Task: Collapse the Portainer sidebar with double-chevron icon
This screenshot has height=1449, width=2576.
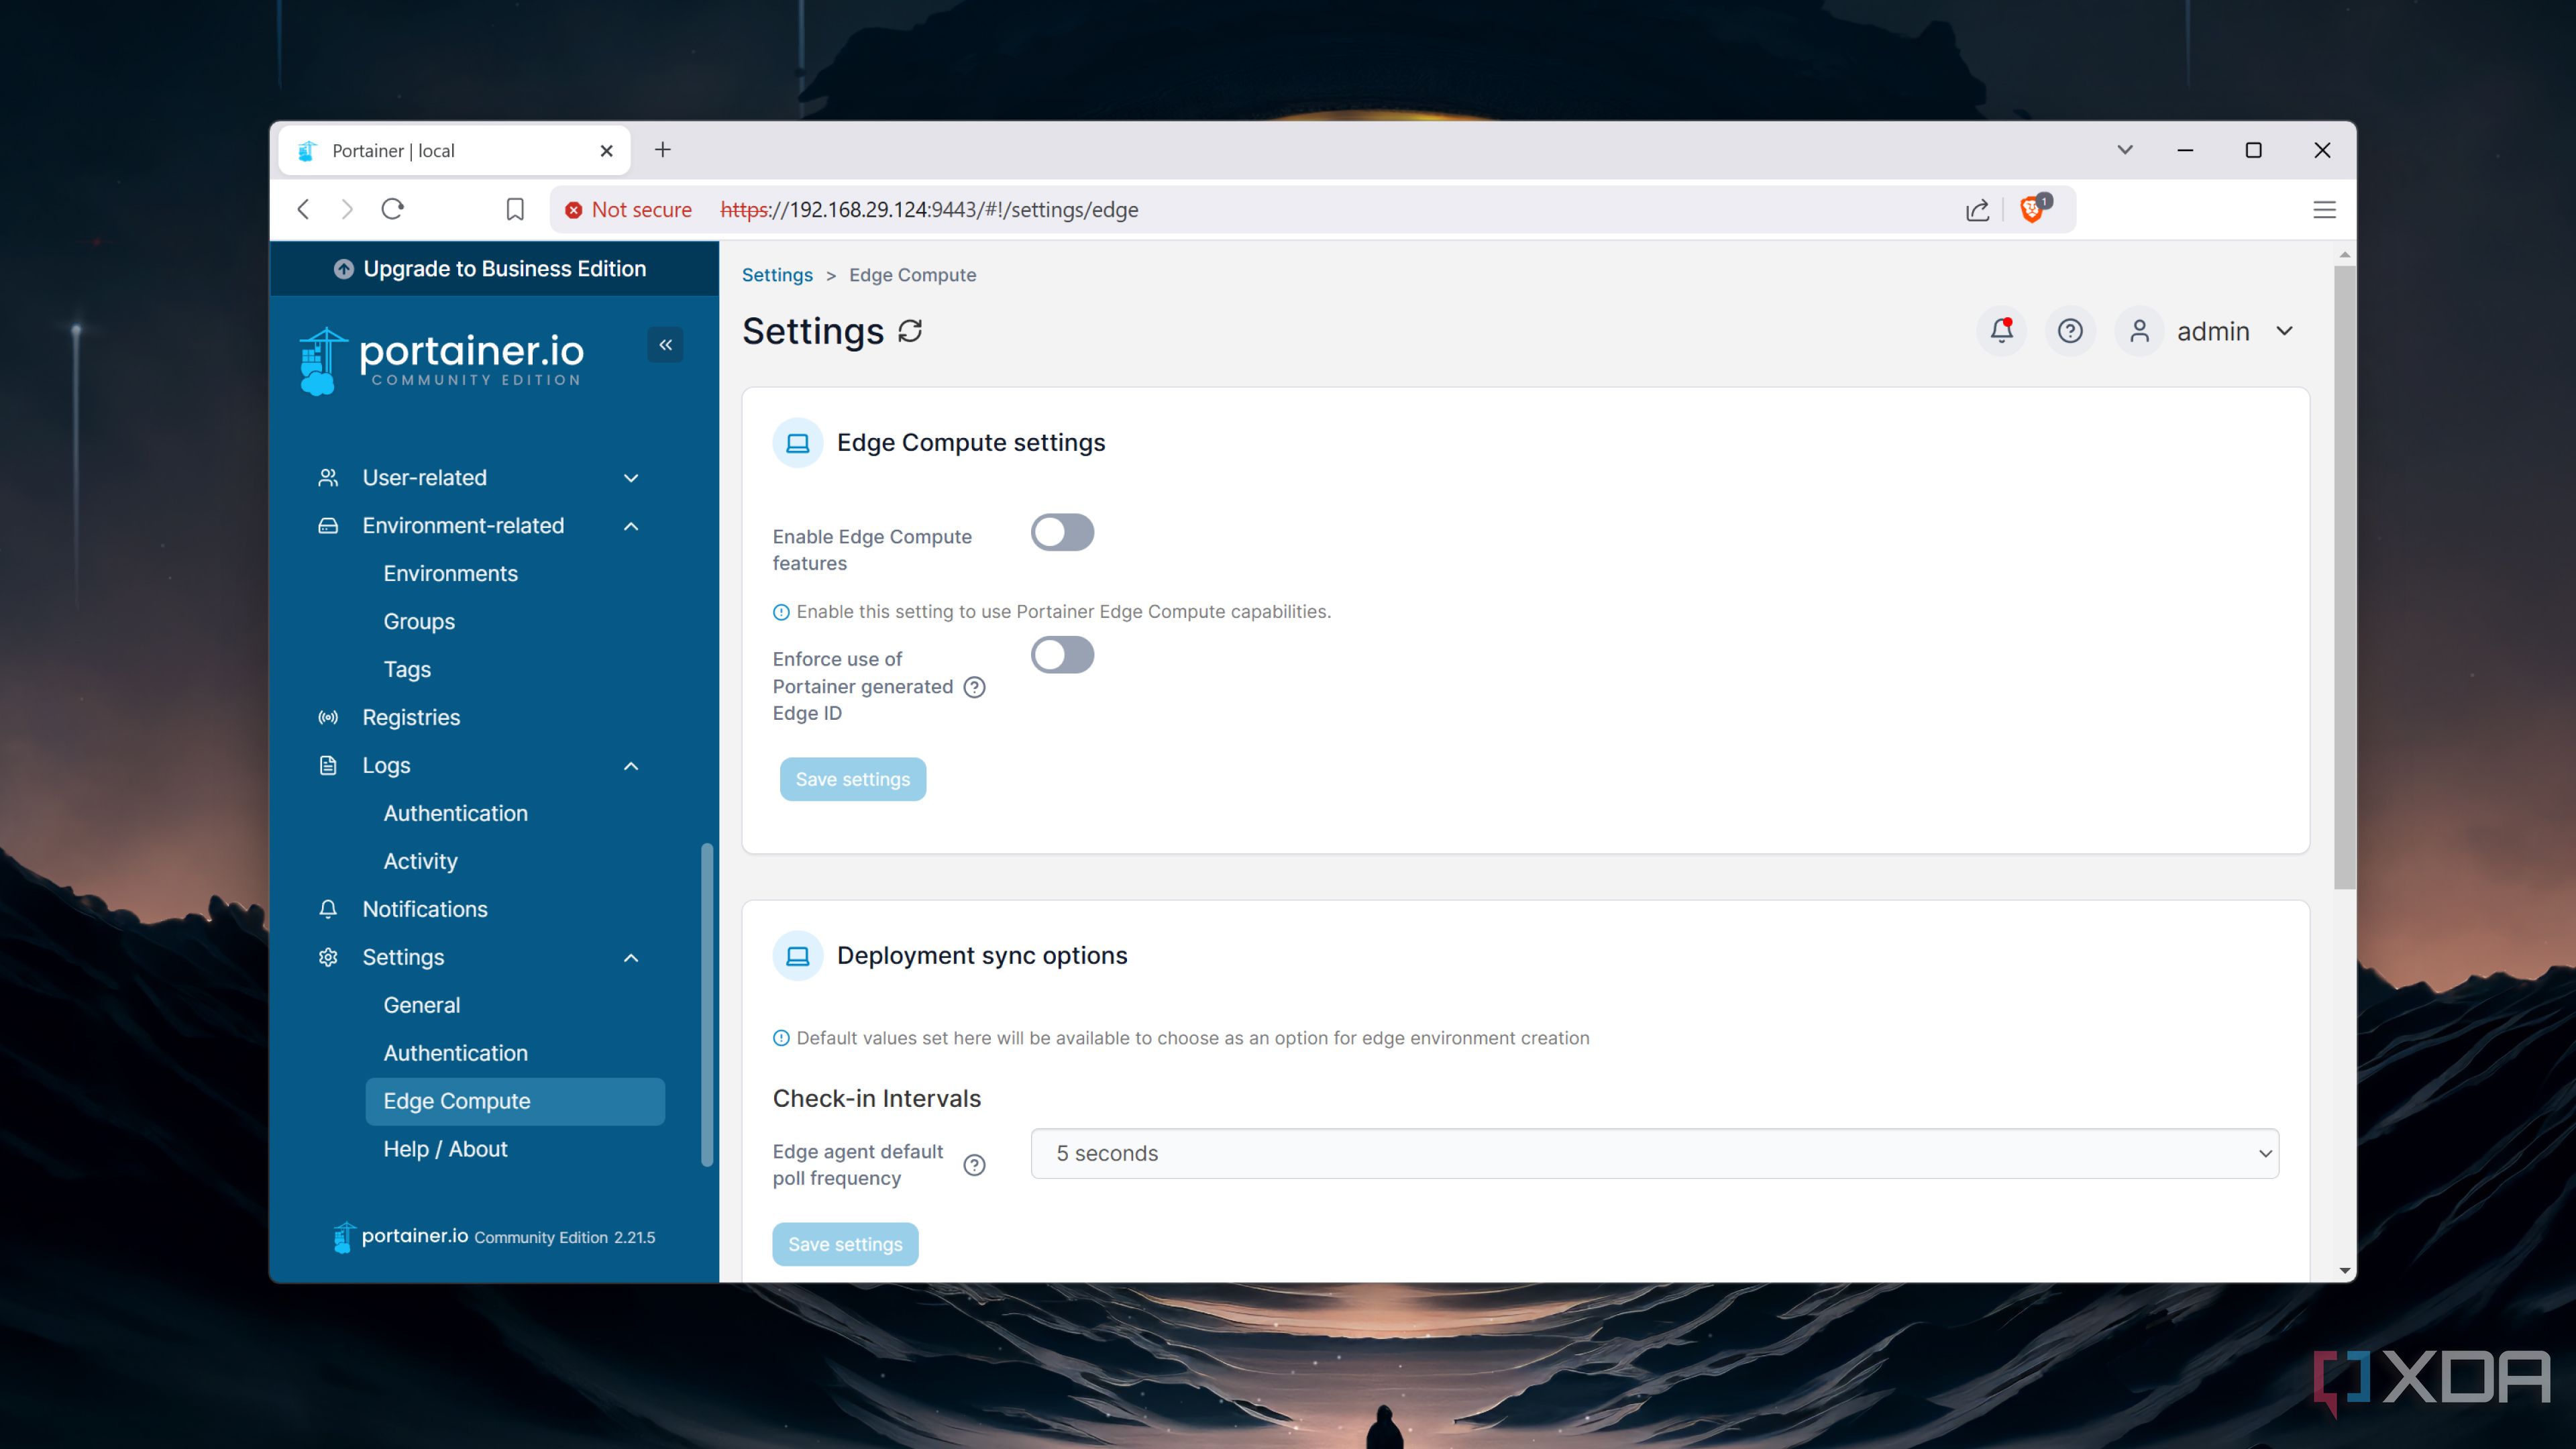Action: [665, 345]
